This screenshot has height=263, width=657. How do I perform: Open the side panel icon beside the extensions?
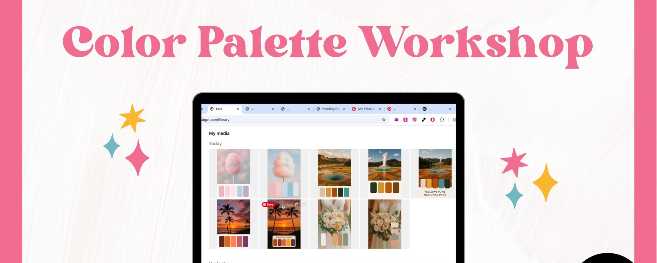454,120
